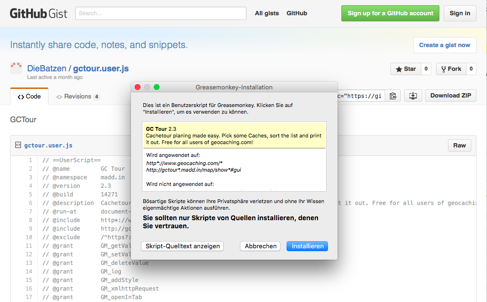This screenshot has width=487, height=302.
Task: Click the '@namespace madd.in' code line
Action: coord(83,177)
